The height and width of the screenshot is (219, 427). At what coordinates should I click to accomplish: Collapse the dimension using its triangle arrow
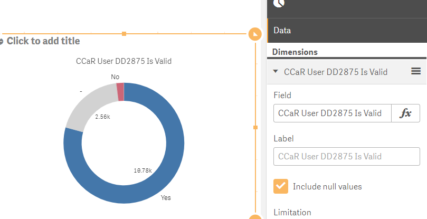click(x=276, y=71)
